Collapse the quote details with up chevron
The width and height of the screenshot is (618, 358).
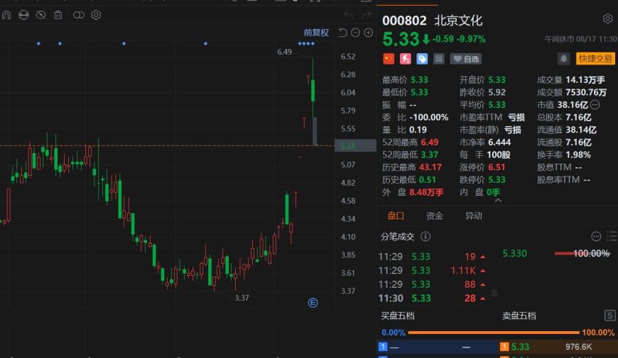[498, 201]
